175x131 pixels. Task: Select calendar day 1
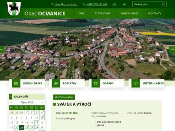pyautogui.click(x=27, y=112)
